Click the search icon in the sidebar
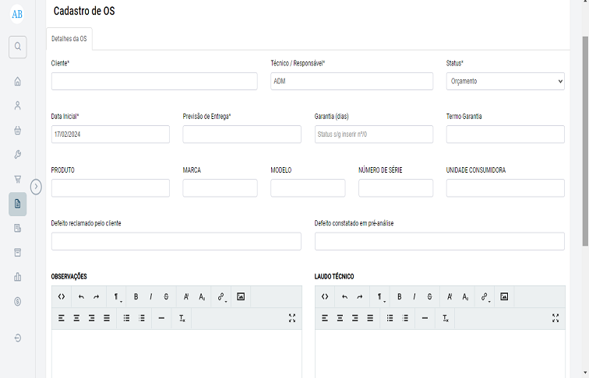The image size is (589, 378). 17,47
